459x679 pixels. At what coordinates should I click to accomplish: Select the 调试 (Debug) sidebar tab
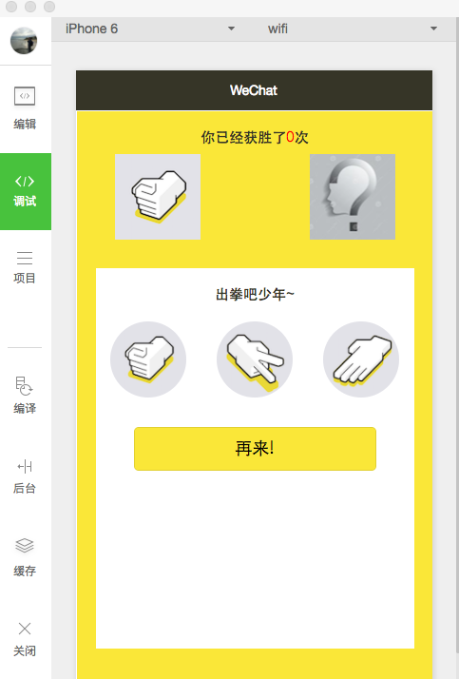coord(25,191)
